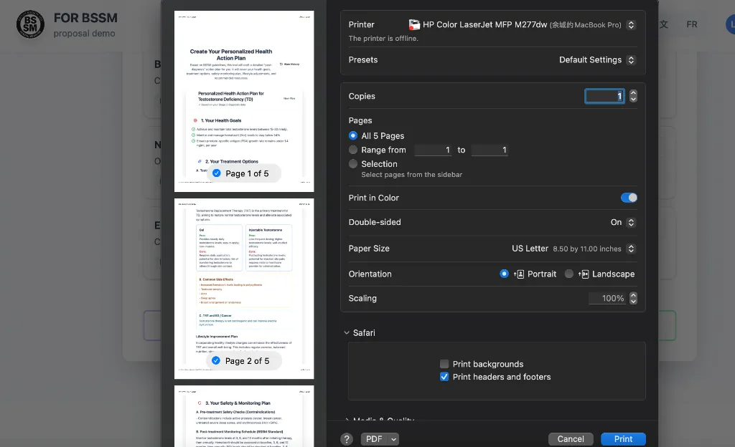Click the PDF button
The width and height of the screenshot is (735, 447).
coord(374,439)
